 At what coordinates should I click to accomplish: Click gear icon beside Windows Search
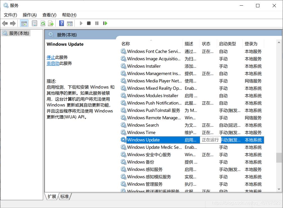pyautogui.click(x=123, y=125)
